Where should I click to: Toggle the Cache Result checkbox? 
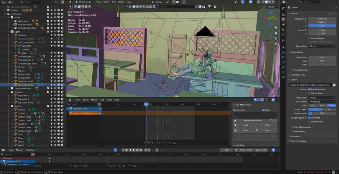tap(309, 93)
